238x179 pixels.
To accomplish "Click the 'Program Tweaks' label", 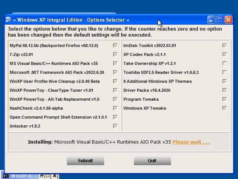I will click(141, 100).
